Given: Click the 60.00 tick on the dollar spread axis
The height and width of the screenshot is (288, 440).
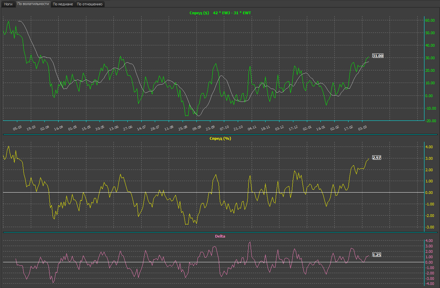Looking at the screenshot, I should (x=431, y=20).
